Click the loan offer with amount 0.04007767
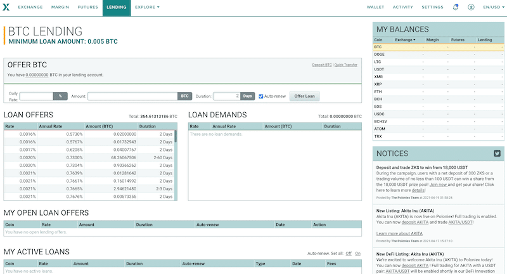Image resolution: width=507 pixels, height=274 pixels. point(89,150)
